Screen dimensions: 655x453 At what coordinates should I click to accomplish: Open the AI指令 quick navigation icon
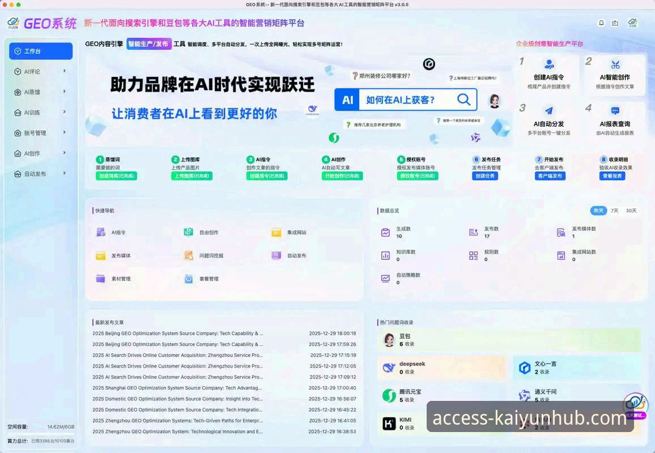[101, 232]
